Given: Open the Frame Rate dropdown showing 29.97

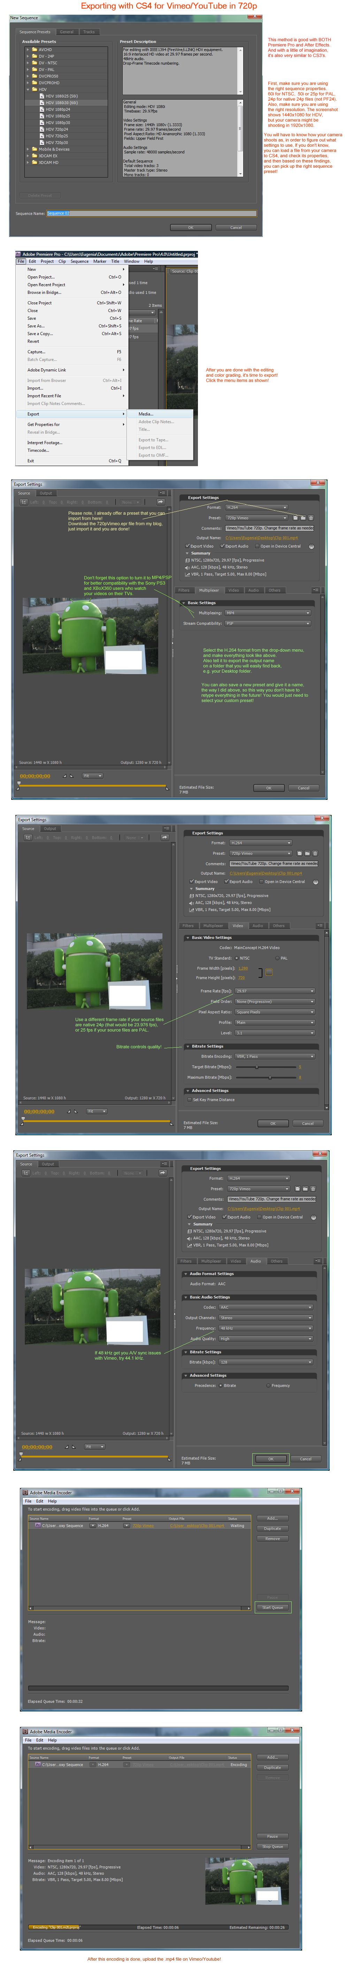Looking at the screenshot, I should 275,991.
